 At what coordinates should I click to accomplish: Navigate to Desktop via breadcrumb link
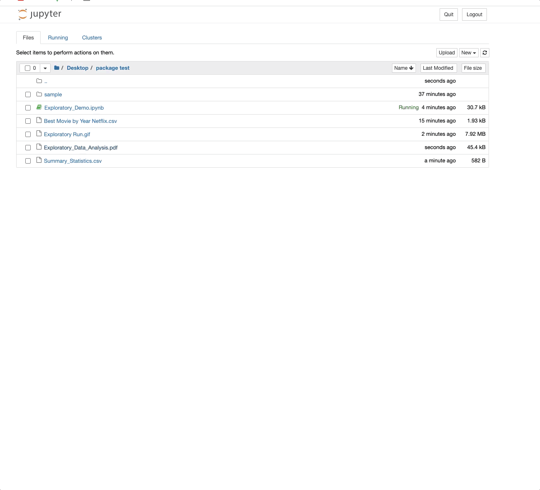(78, 68)
